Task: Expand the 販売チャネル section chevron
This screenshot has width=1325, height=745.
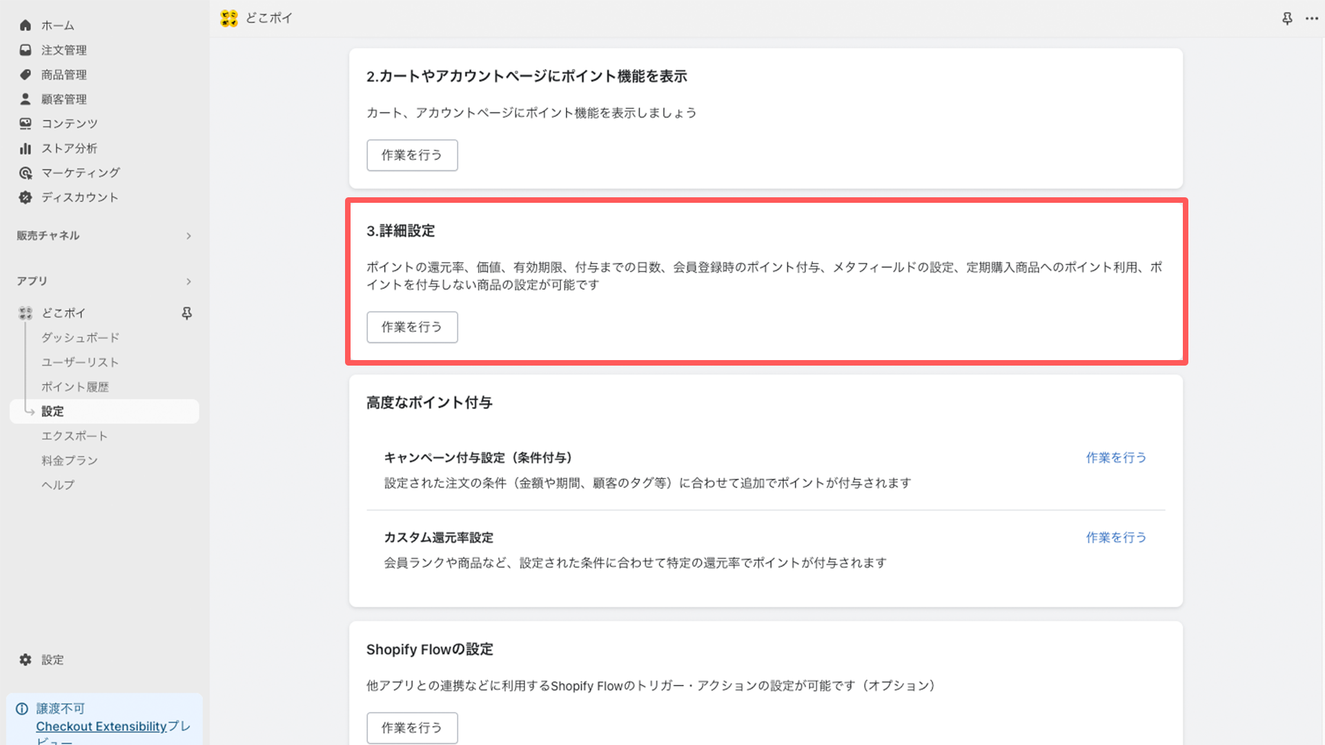Action: click(x=188, y=236)
